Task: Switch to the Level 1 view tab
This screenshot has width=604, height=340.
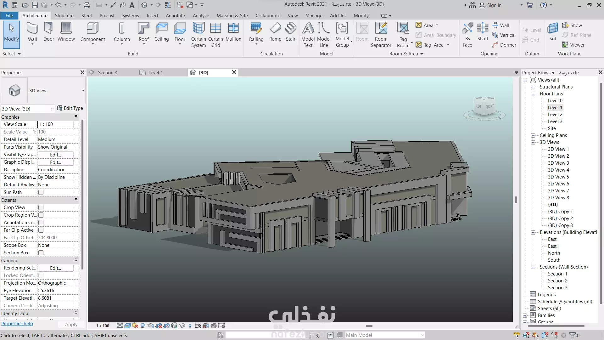Action: [155, 72]
